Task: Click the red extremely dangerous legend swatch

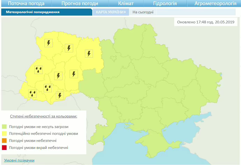Action: (x=5, y=148)
